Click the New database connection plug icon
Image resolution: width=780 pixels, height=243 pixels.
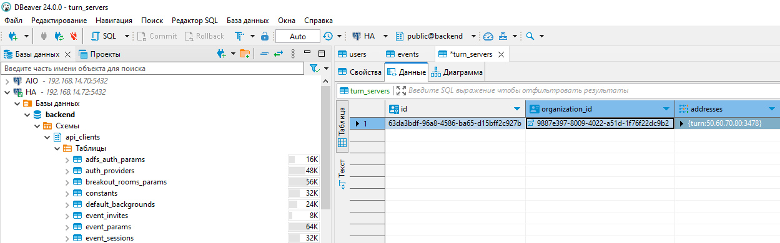(12, 36)
